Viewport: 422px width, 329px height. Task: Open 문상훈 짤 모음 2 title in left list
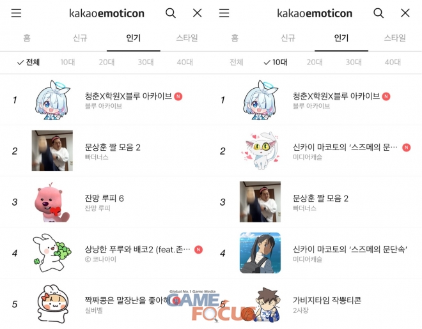pyautogui.click(x=113, y=147)
